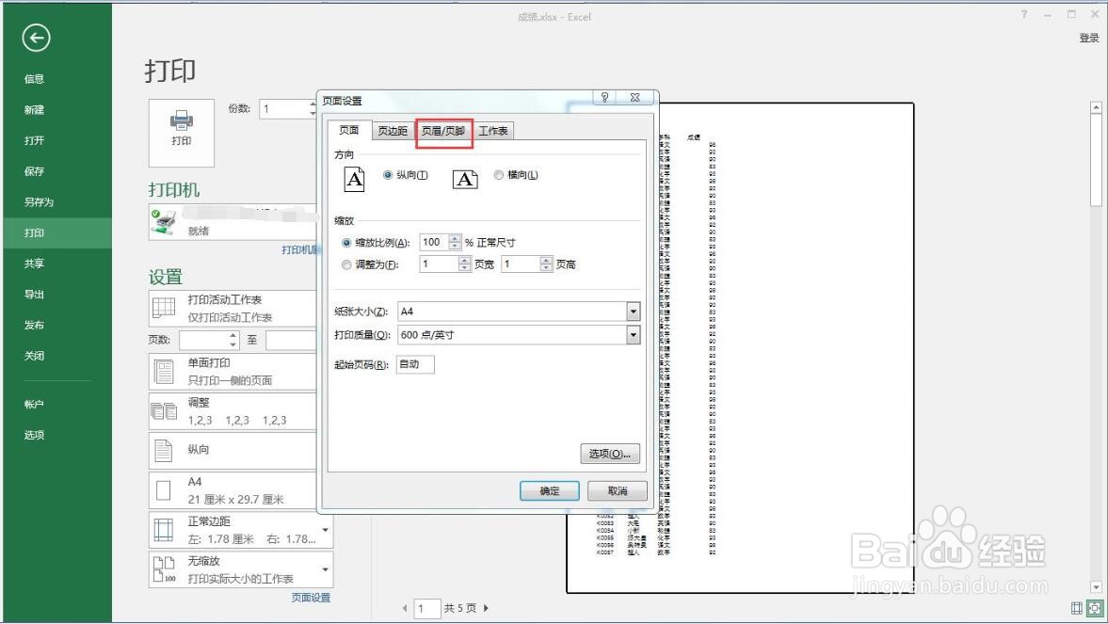Choose 另存为 in the left sidebar

(x=39, y=202)
